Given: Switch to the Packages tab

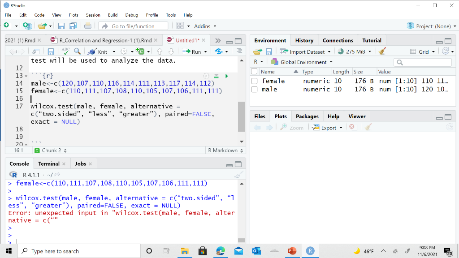Looking at the screenshot, I should (307, 116).
